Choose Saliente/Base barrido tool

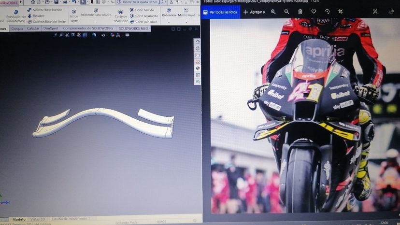pyautogui.click(x=45, y=10)
